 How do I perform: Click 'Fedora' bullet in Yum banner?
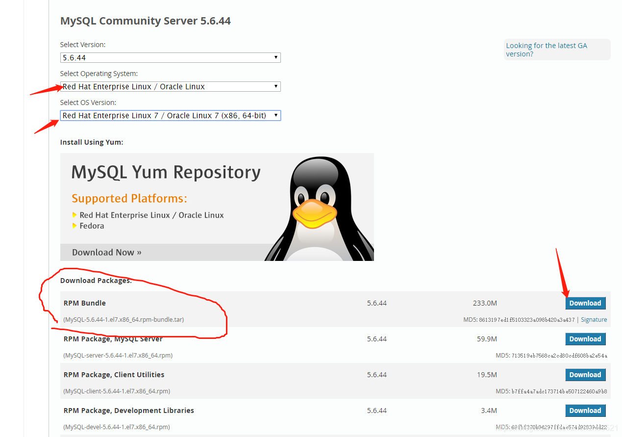tap(92, 226)
